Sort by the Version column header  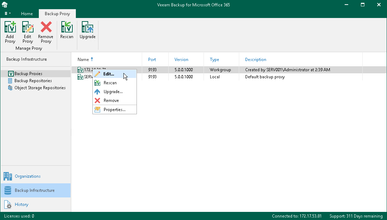(x=181, y=60)
